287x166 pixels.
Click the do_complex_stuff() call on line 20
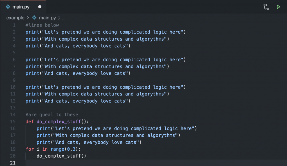pos(61,156)
